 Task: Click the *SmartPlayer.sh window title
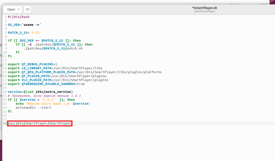point(204,8)
